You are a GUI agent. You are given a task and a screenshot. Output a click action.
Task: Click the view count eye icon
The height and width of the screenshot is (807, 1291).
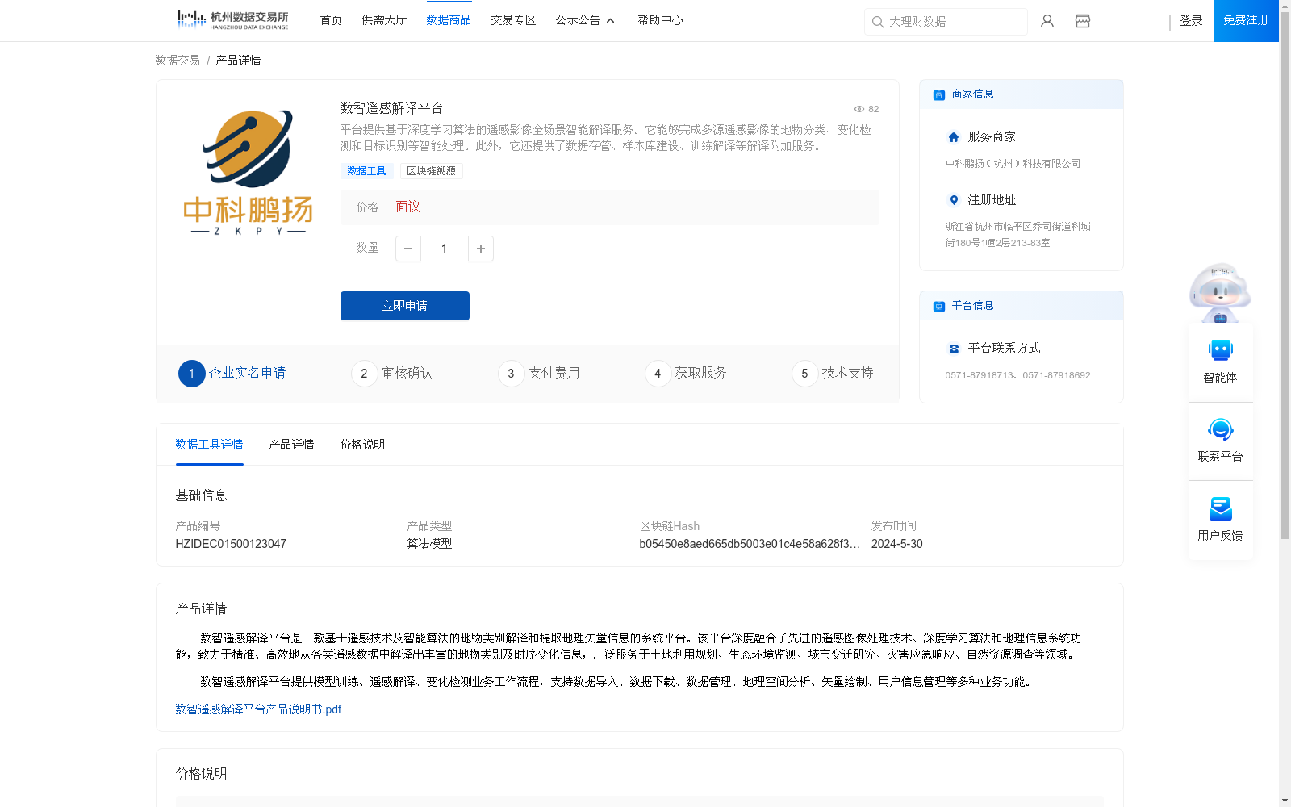tap(859, 109)
